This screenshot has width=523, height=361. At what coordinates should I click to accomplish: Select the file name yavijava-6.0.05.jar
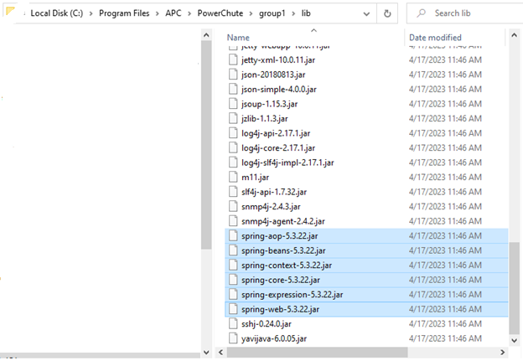click(274, 338)
